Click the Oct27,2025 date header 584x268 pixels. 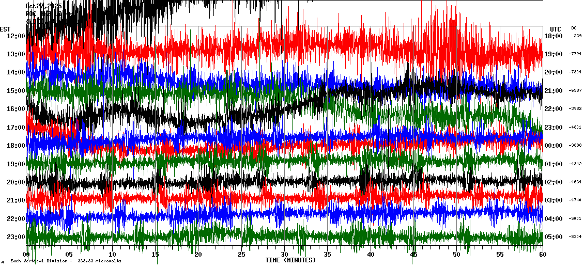pos(44,6)
